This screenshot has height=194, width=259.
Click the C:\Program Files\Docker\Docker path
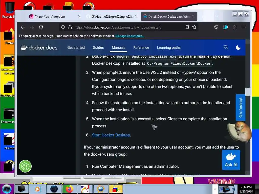[179, 63]
